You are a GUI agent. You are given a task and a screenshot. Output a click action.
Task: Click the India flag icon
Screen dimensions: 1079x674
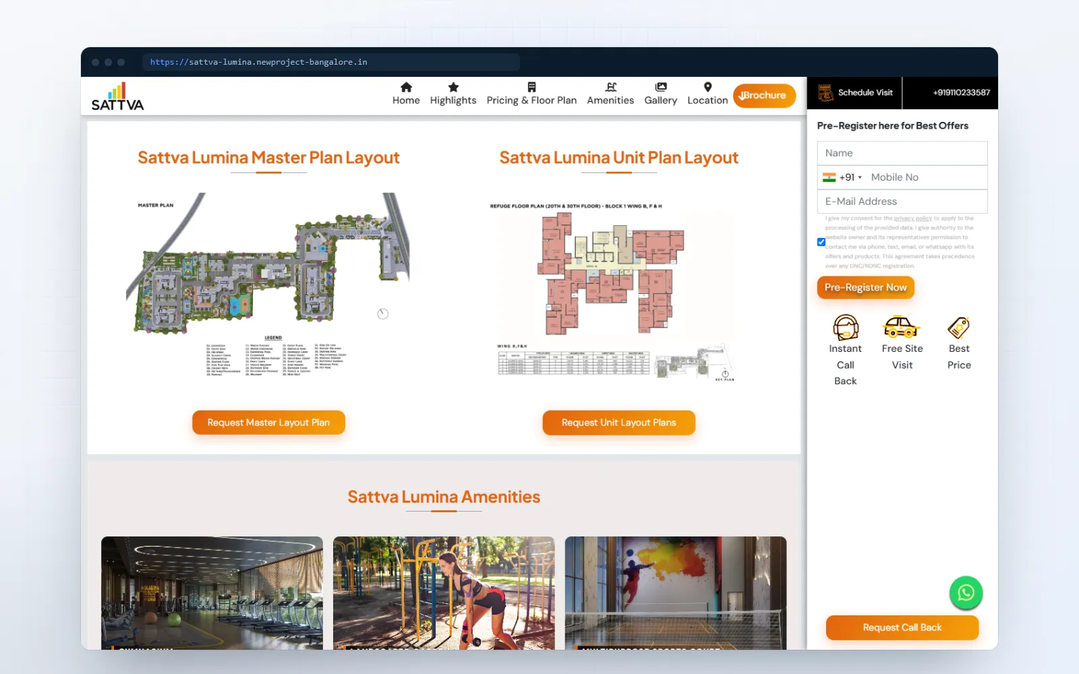tap(829, 177)
